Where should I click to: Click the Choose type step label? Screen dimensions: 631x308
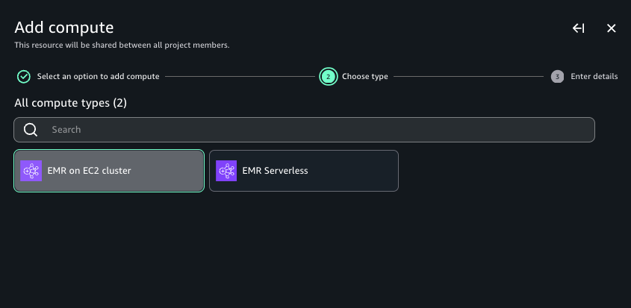364,76
